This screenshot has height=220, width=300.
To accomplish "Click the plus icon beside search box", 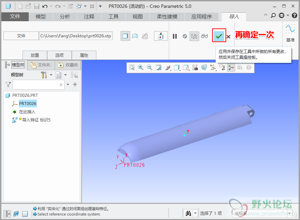I will click(x=75, y=84).
